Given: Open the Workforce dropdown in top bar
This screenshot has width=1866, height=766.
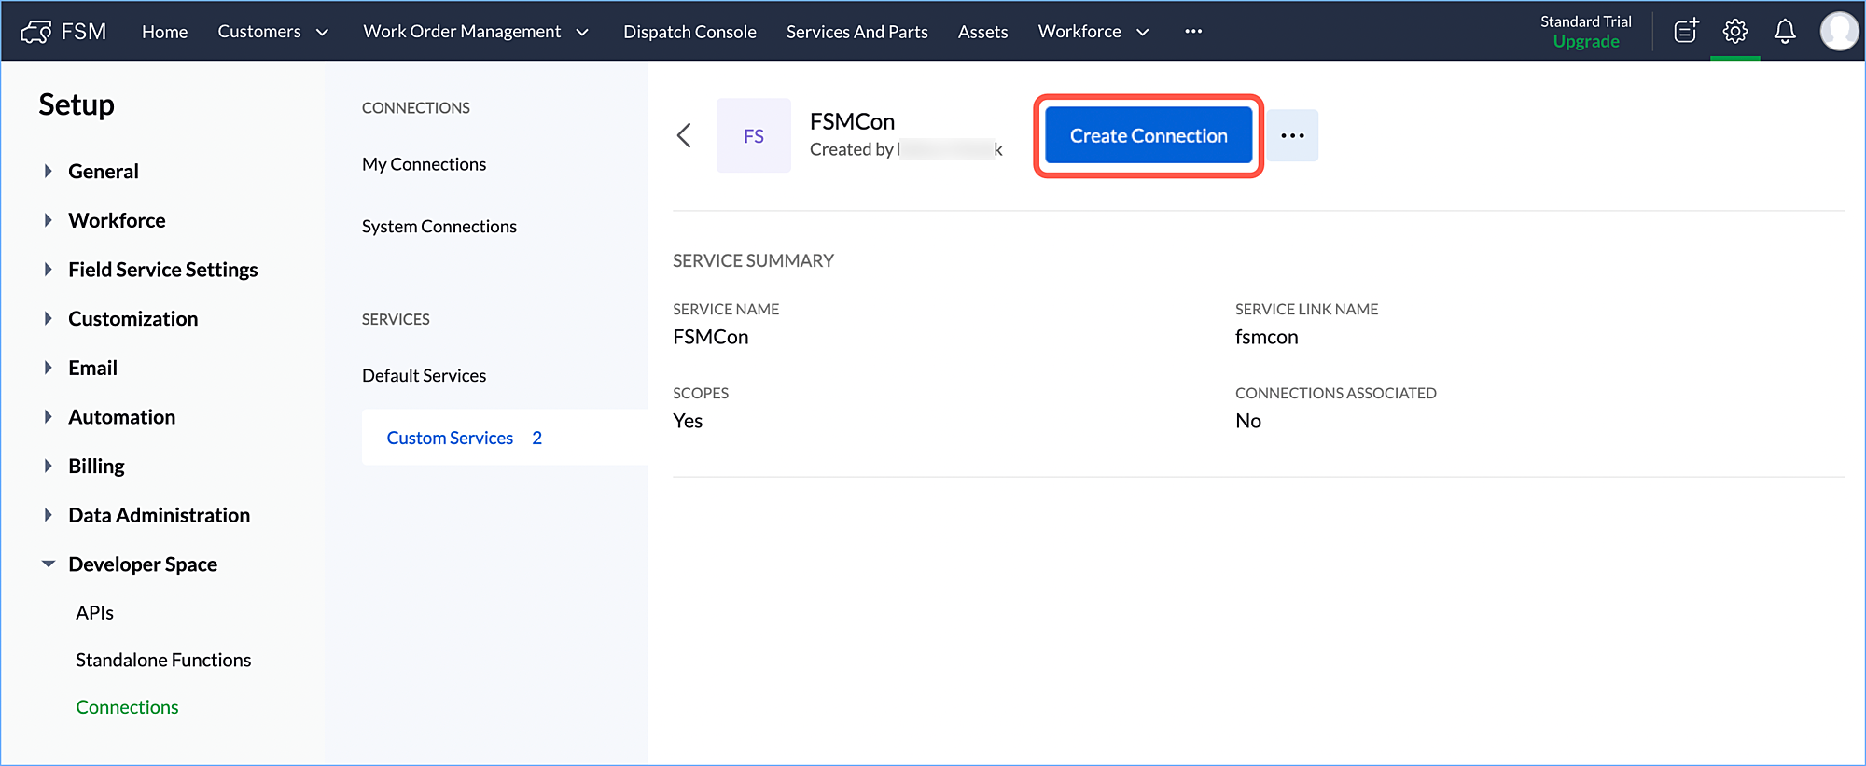Looking at the screenshot, I should pos(1093,32).
